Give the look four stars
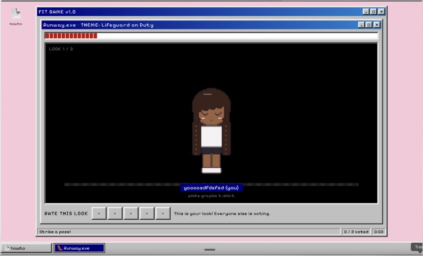The height and width of the screenshot is (256, 423). pyautogui.click(x=147, y=213)
